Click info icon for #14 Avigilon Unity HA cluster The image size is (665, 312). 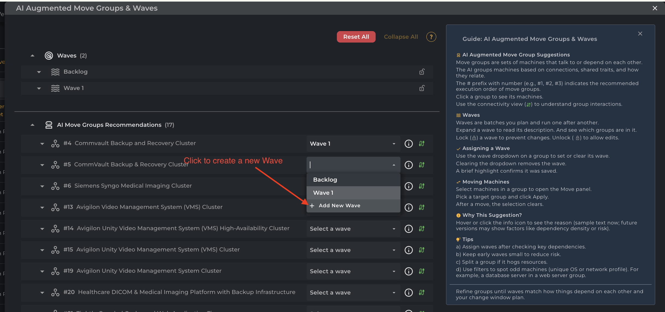pos(408,229)
